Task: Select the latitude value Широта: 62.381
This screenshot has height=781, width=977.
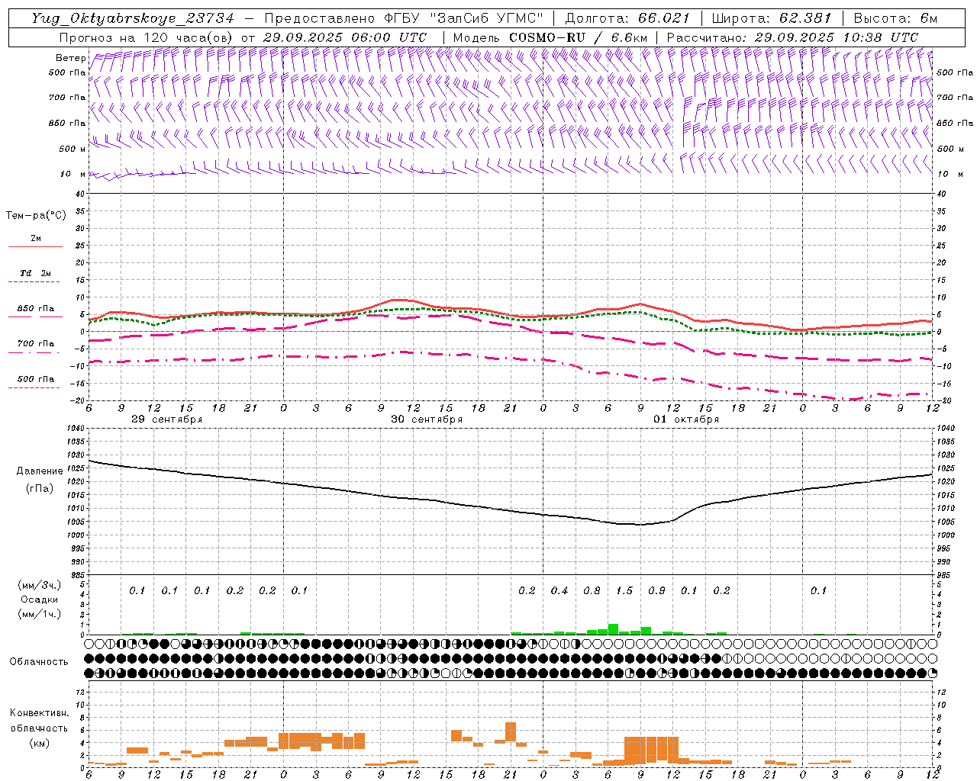Action: pos(771,18)
